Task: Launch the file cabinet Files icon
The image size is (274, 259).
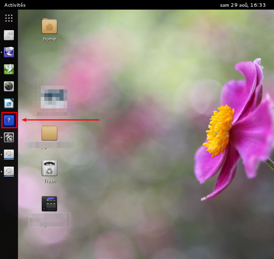Action: tap(9, 35)
